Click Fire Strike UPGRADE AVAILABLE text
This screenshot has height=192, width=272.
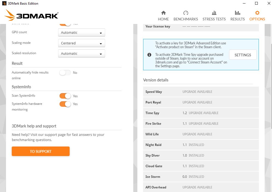point(203,123)
